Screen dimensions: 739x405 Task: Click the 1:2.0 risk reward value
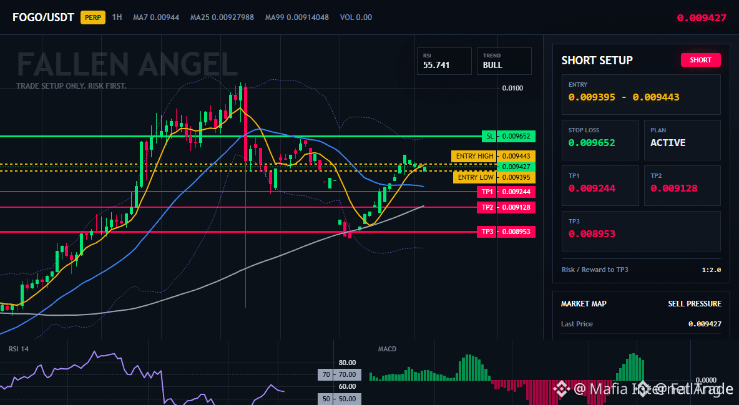tap(711, 270)
